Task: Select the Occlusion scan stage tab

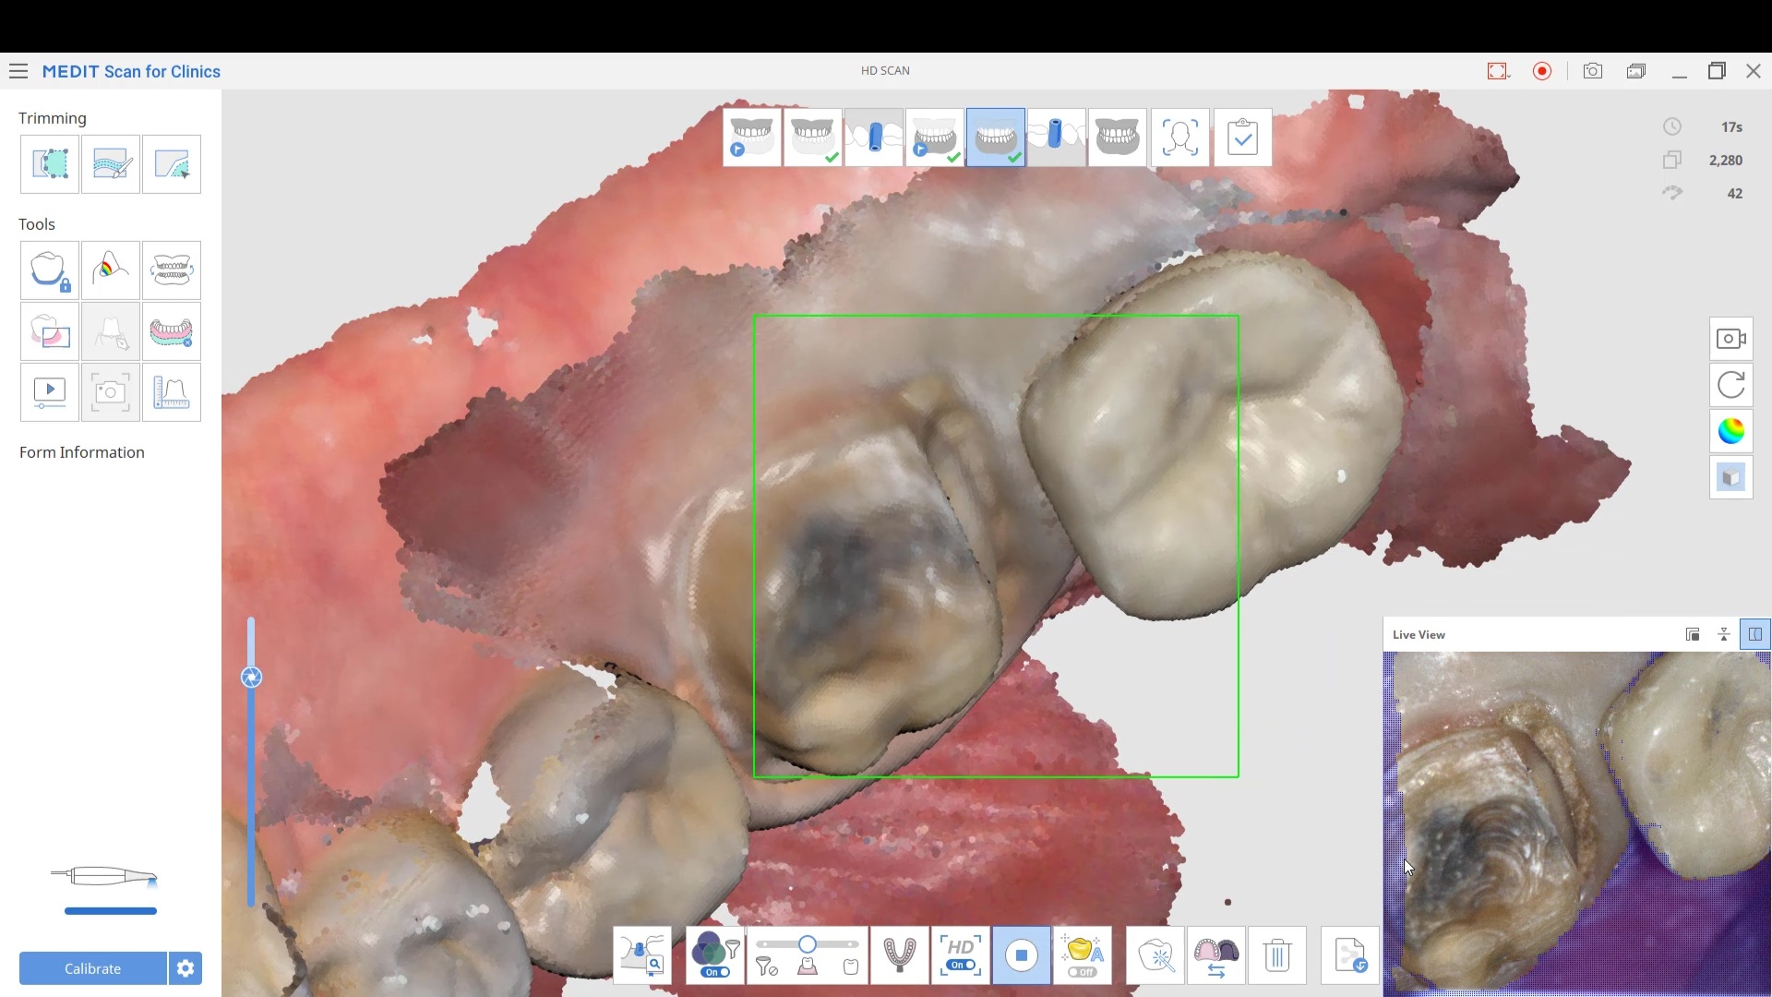Action: [1118, 138]
